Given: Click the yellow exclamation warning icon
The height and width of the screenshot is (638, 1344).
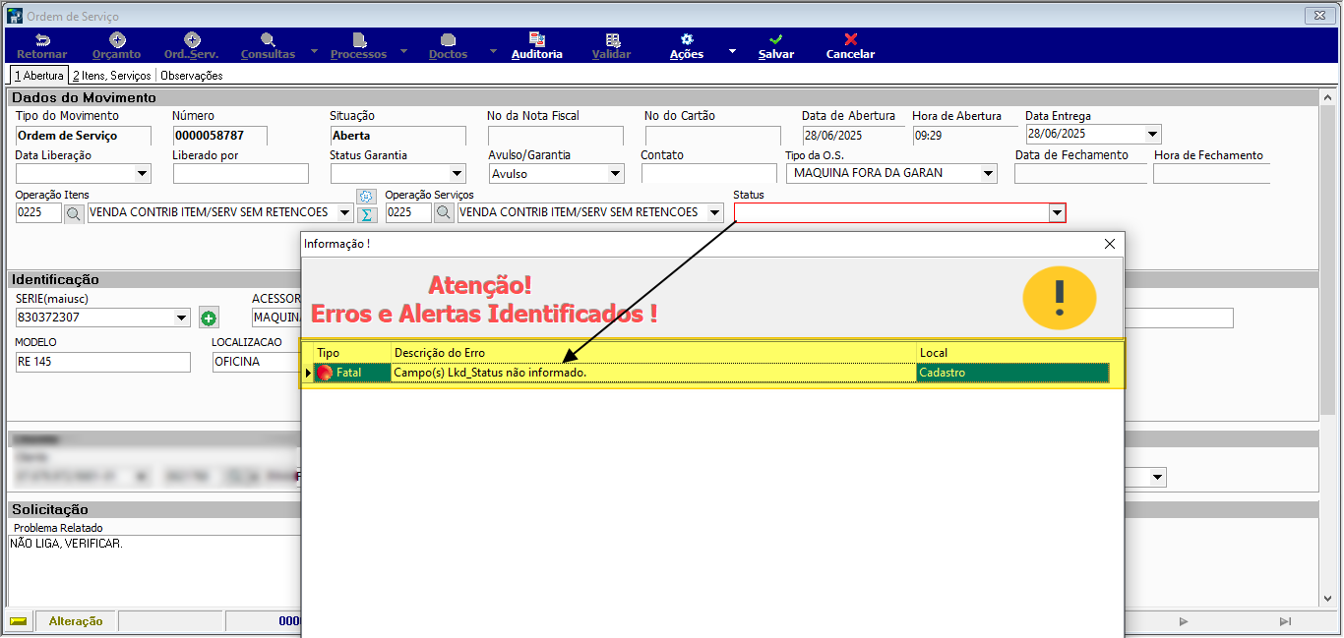Looking at the screenshot, I should [x=1060, y=297].
